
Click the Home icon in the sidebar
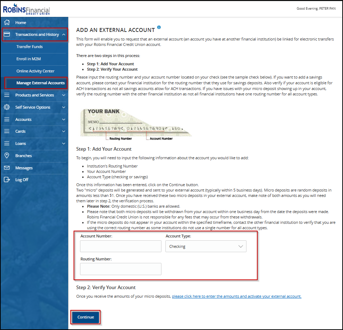click(x=7, y=22)
